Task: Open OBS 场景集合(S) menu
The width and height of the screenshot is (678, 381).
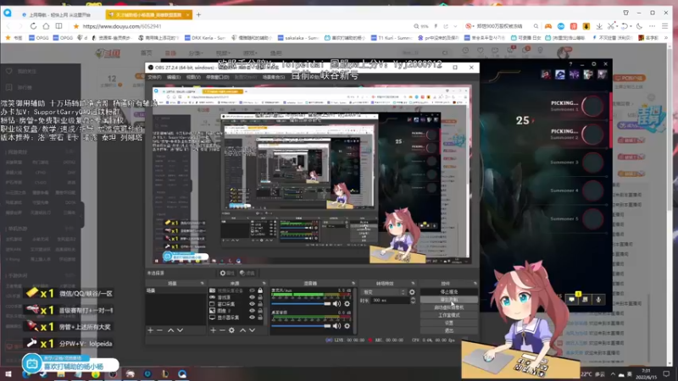Action: [273, 77]
